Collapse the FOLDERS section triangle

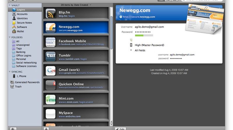(x=10, y=37)
